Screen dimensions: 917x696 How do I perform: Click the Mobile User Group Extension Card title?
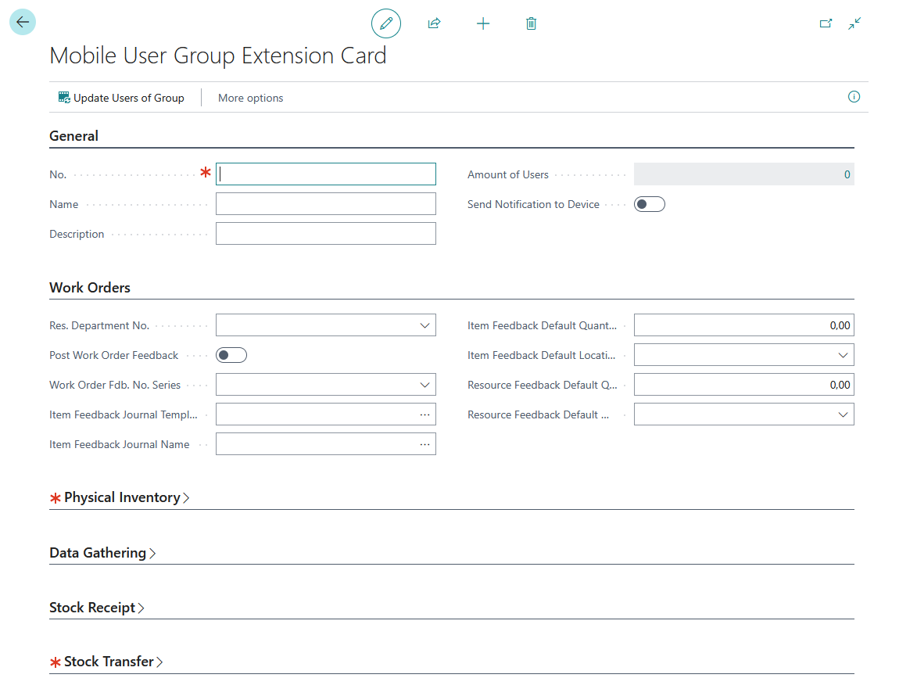pyautogui.click(x=217, y=56)
